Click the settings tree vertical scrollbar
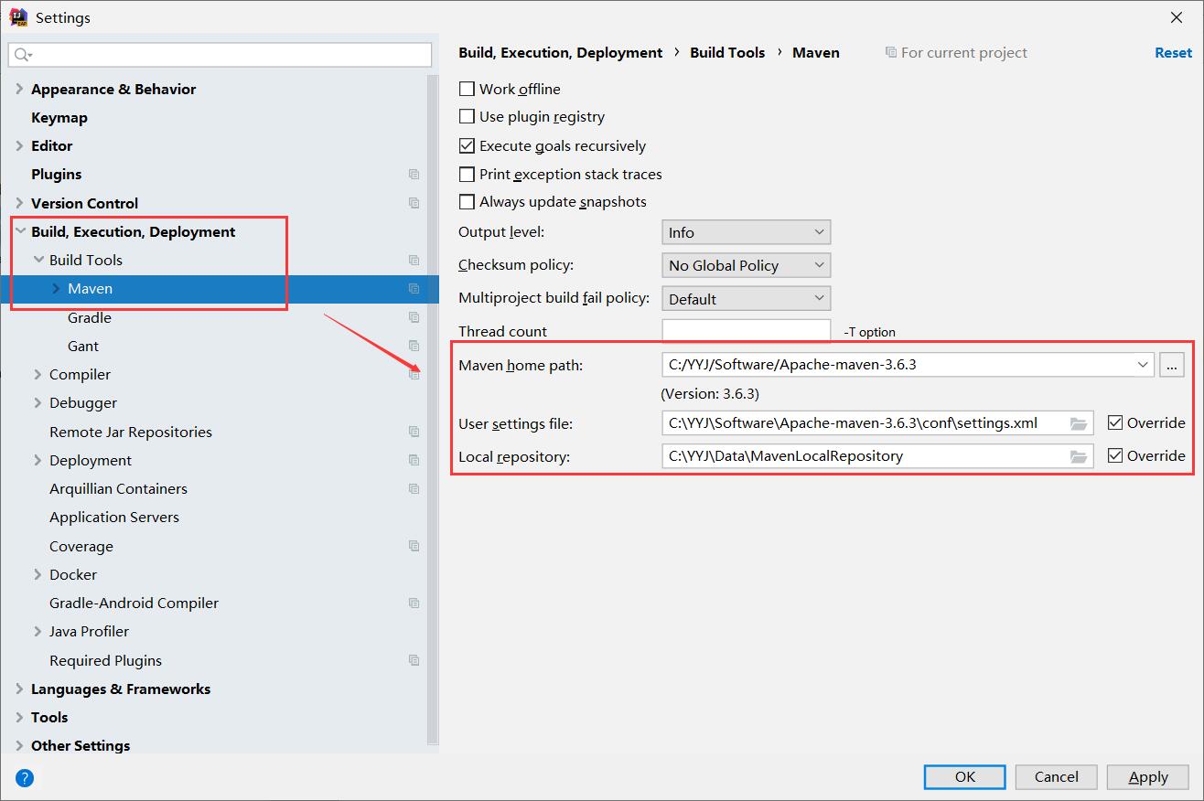This screenshot has width=1204, height=801. [x=433, y=410]
